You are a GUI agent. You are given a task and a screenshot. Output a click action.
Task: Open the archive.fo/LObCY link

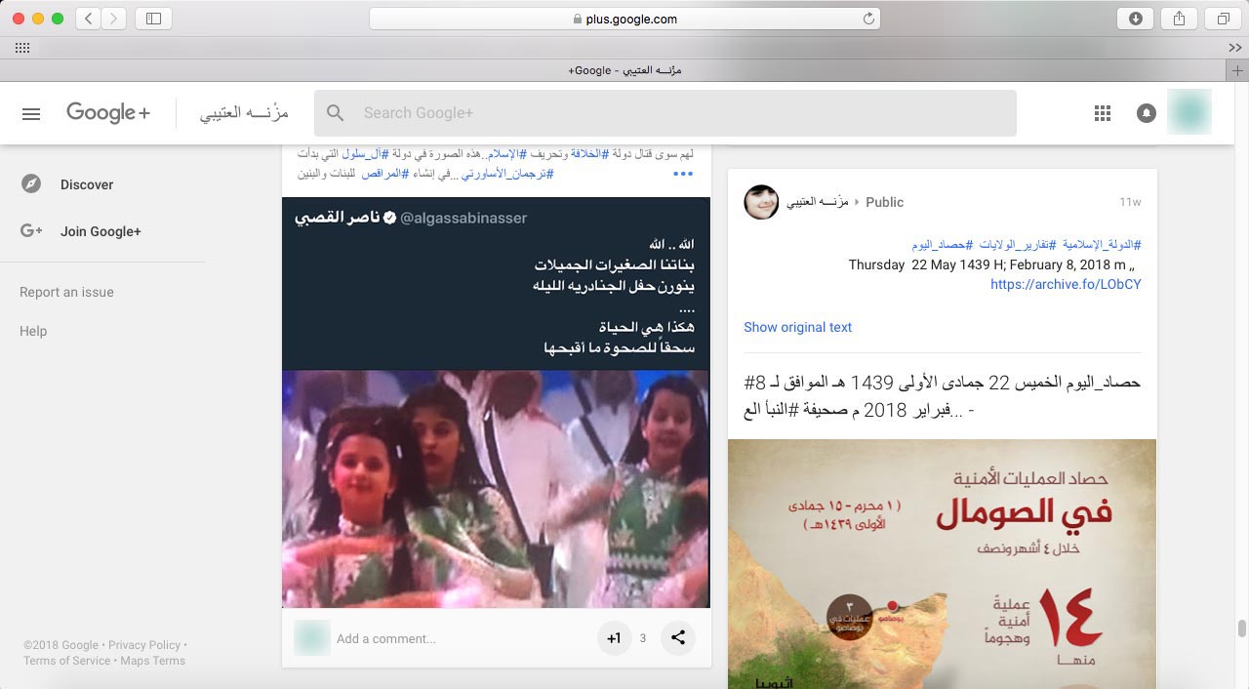[x=1066, y=284]
